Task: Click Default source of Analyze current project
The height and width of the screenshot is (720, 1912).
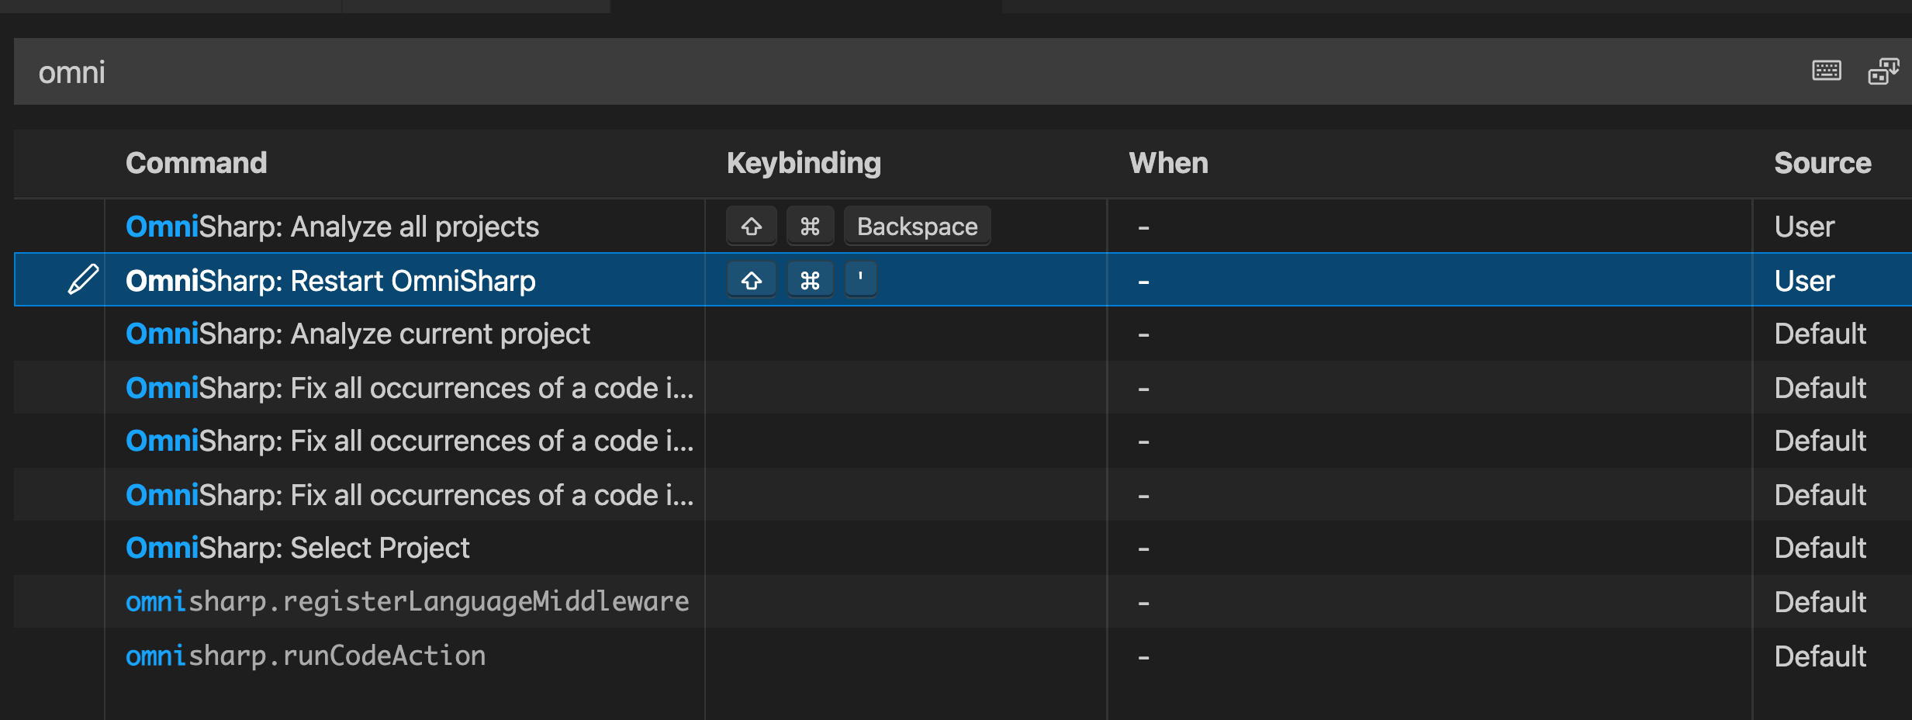Action: [x=1820, y=334]
